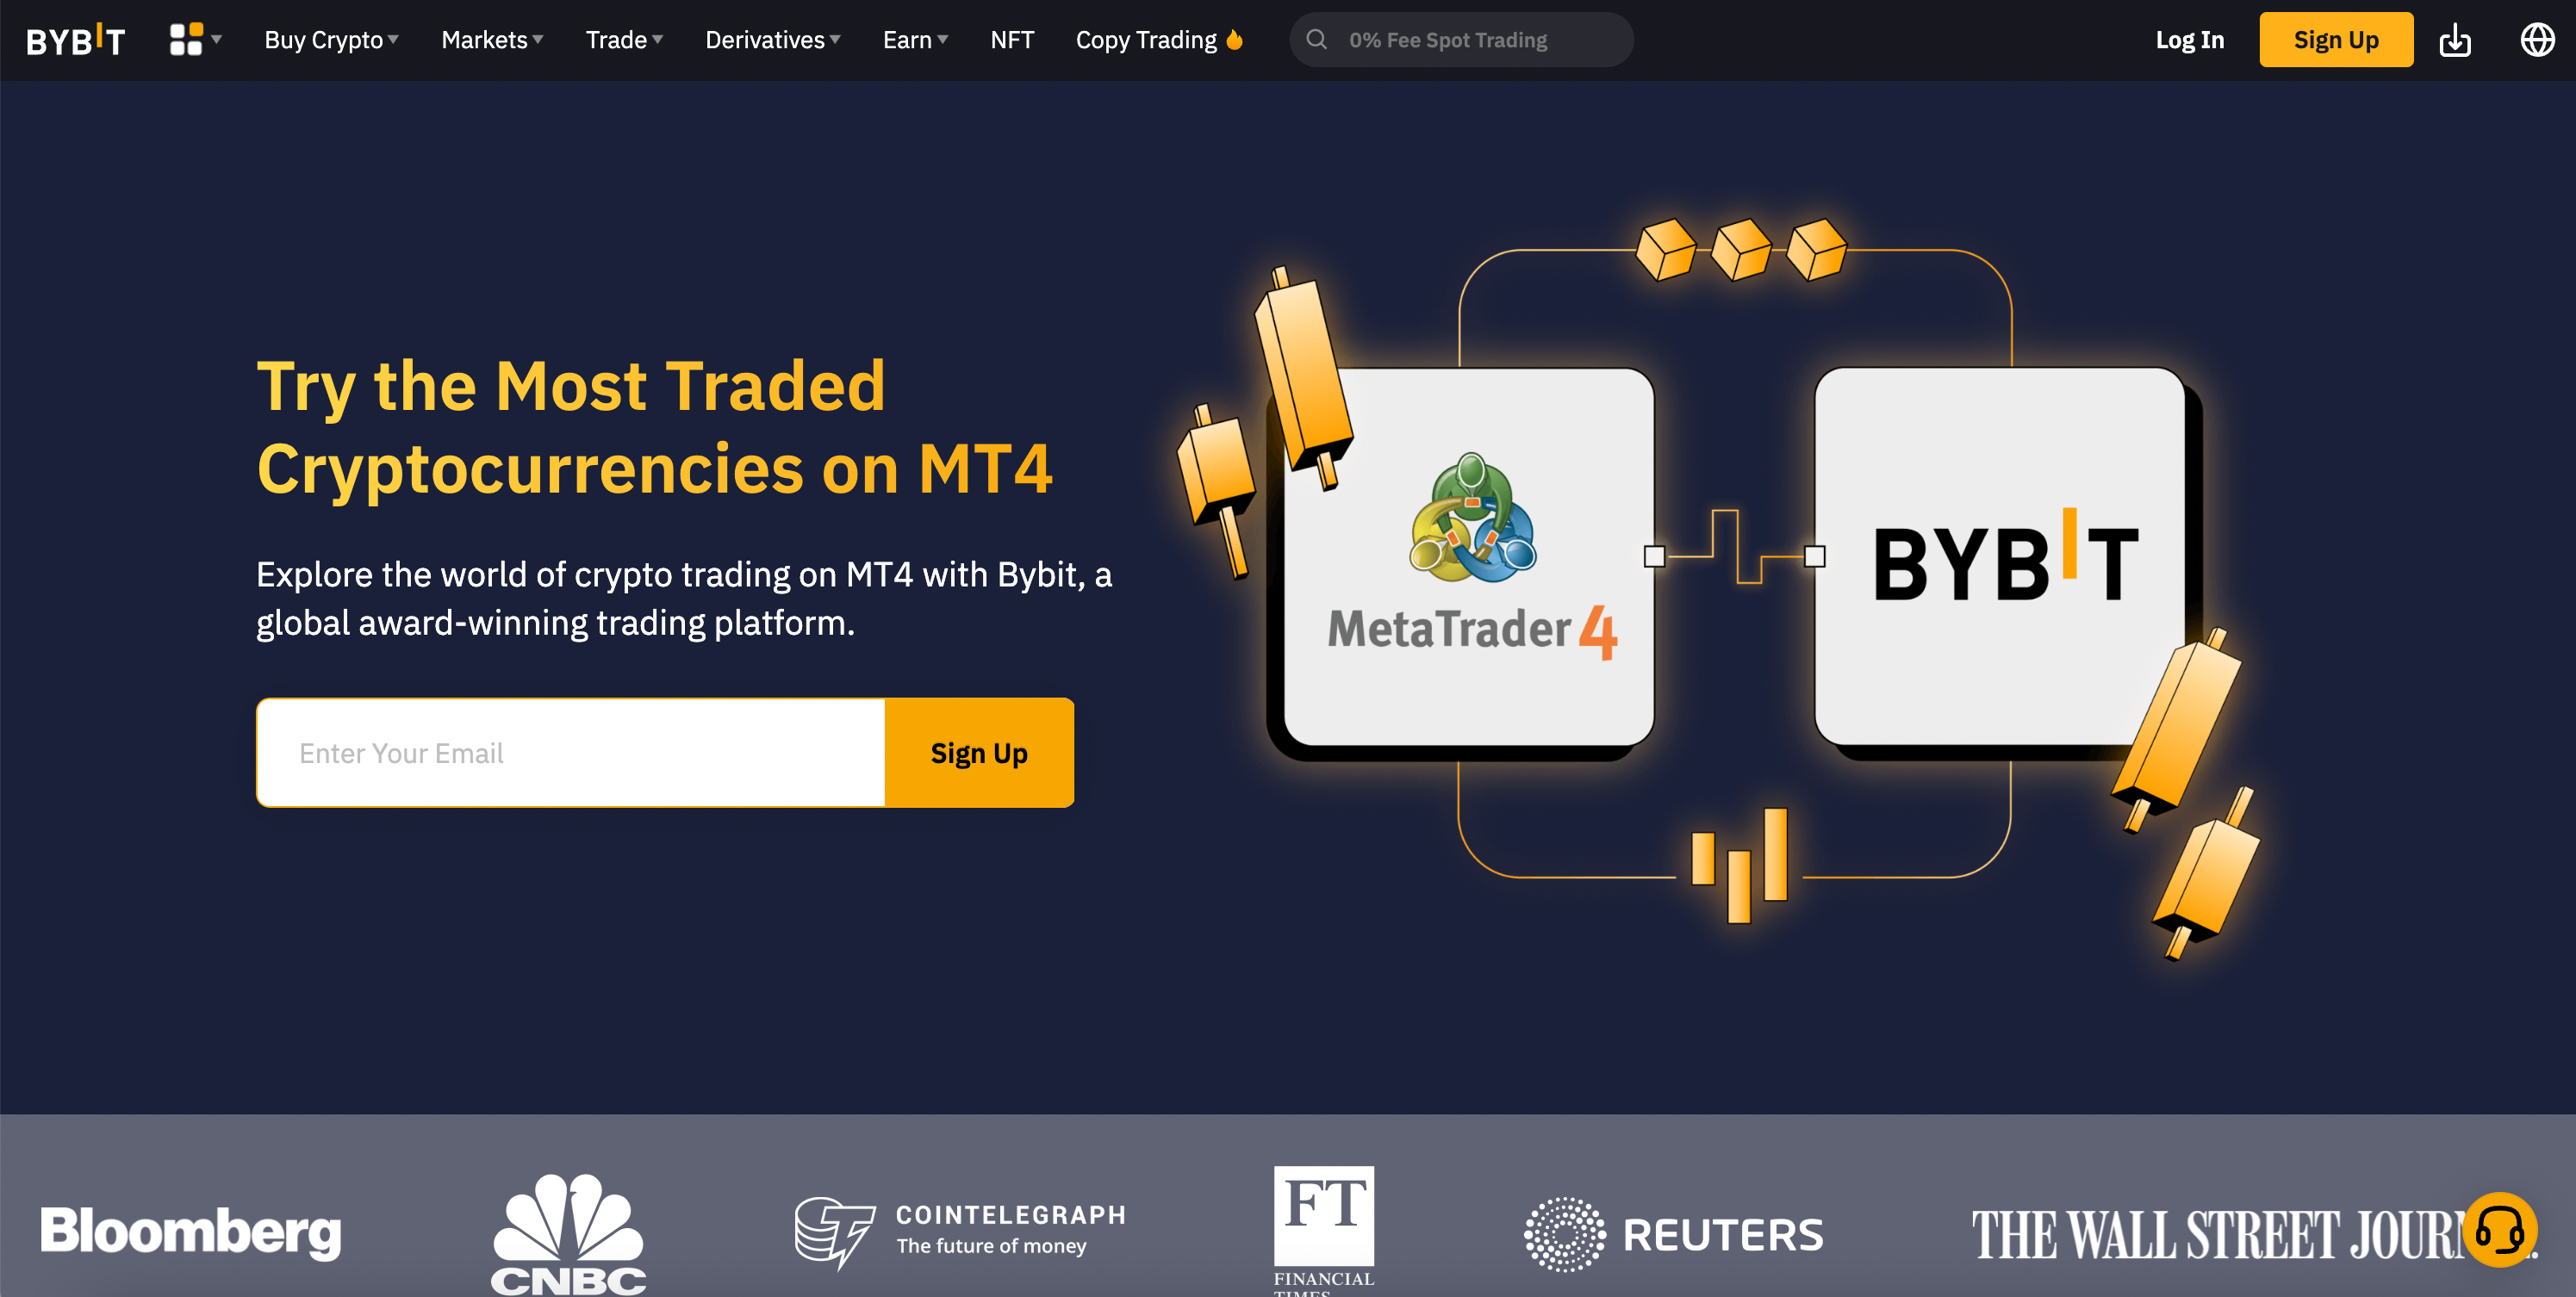
Task: Click the Bybit logo icon top left
Action: tap(76, 40)
